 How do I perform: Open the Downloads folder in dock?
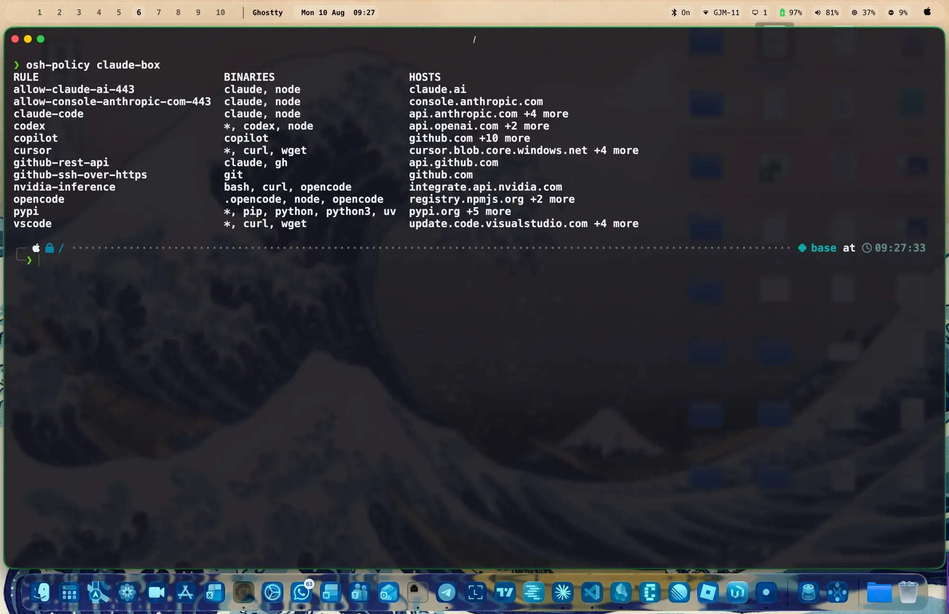click(x=879, y=592)
